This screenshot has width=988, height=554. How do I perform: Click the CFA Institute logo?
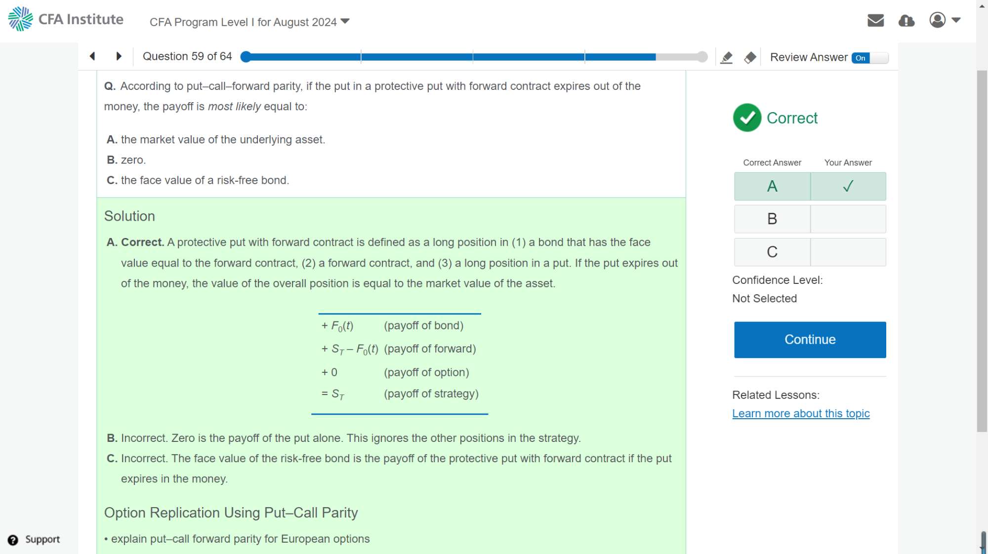tap(65, 19)
